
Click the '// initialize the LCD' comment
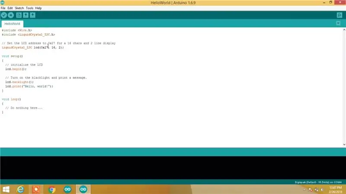24,65
